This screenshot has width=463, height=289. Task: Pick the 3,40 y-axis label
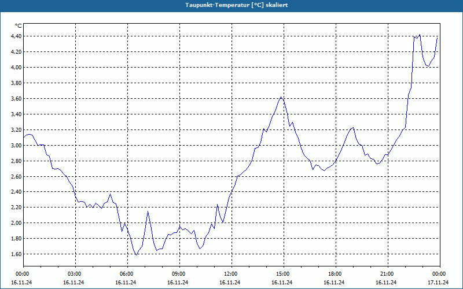point(16,114)
